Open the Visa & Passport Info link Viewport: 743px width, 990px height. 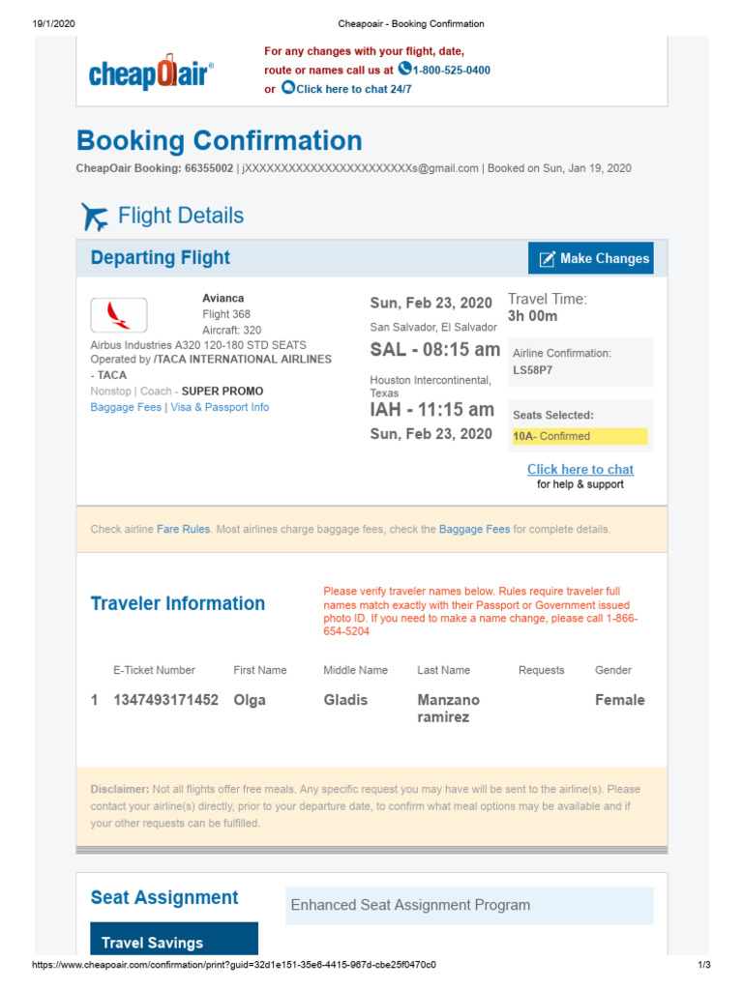point(220,408)
